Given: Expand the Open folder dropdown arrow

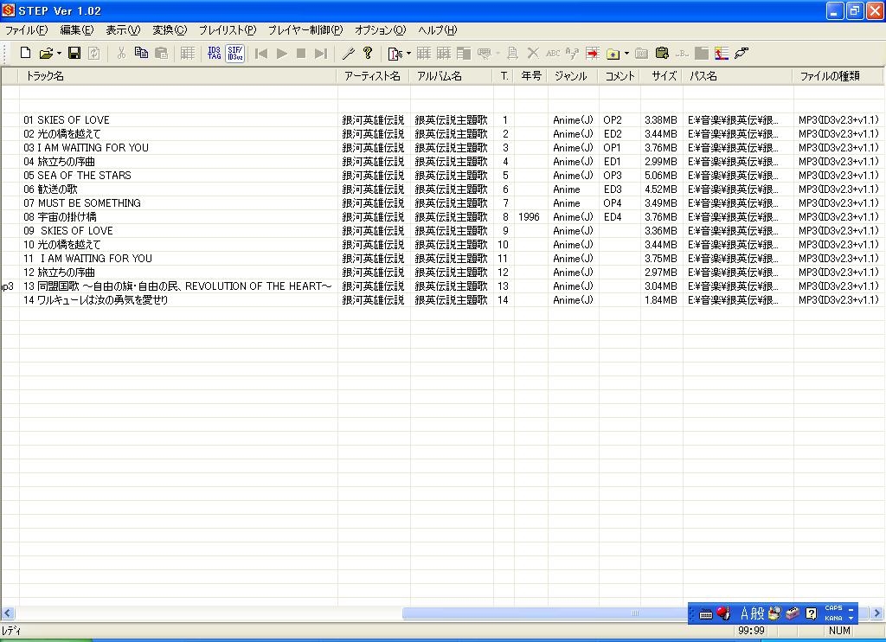Looking at the screenshot, I should tap(59, 54).
